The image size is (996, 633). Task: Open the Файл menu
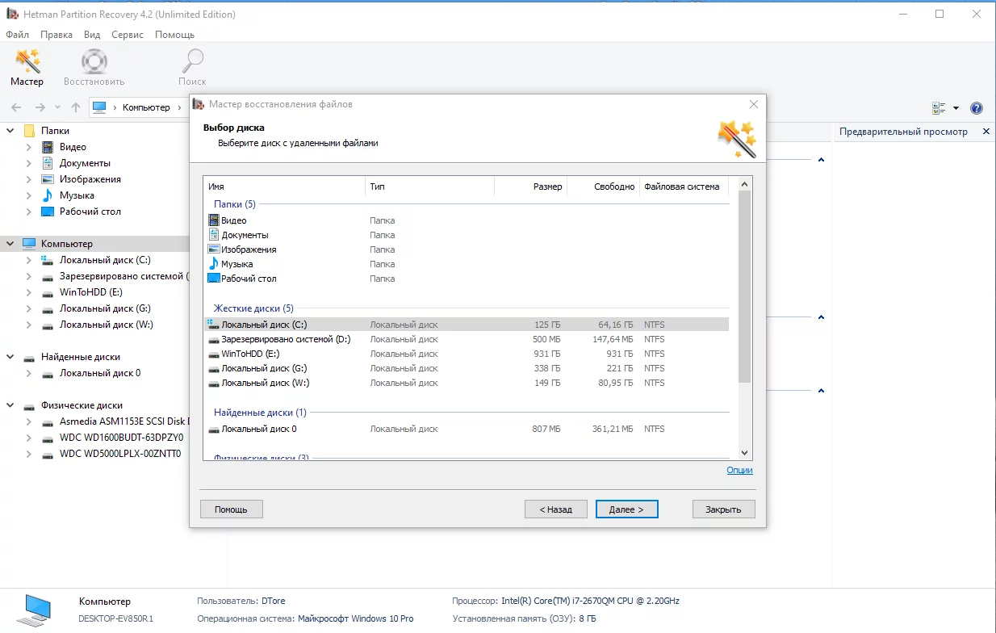click(17, 35)
